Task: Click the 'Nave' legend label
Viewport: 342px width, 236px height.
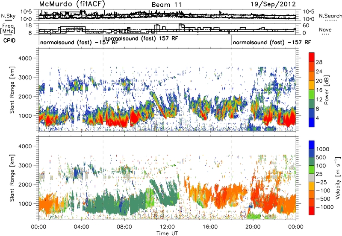Action: [325, 29]
